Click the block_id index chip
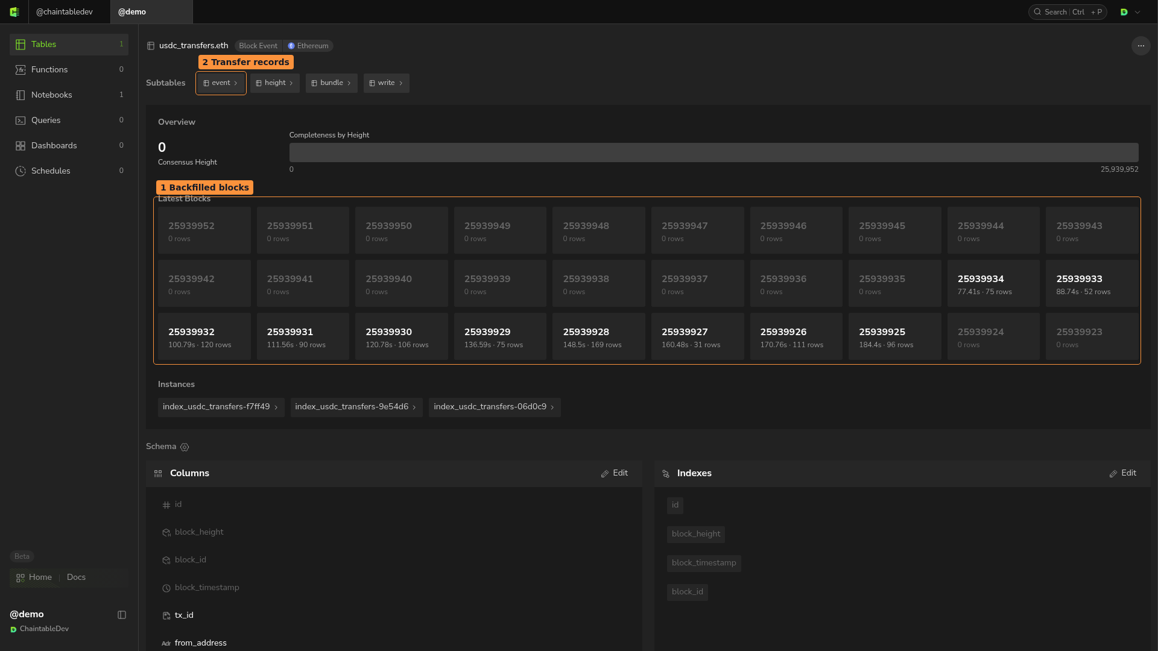Screen dimensions: 1158x651 point(688,592)
